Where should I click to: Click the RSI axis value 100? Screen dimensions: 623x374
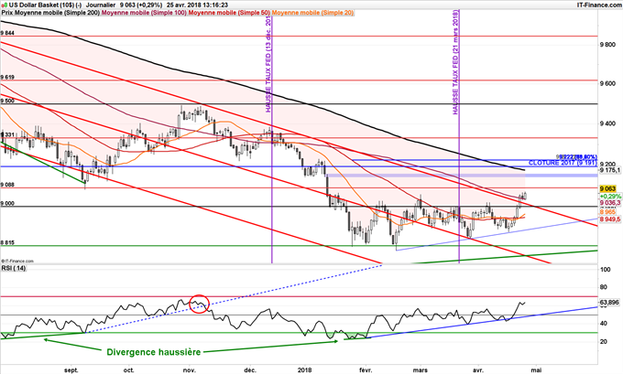click(605, 270)
